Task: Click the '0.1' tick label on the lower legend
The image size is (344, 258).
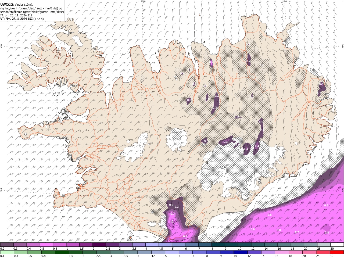Action: tap(2, 256)
